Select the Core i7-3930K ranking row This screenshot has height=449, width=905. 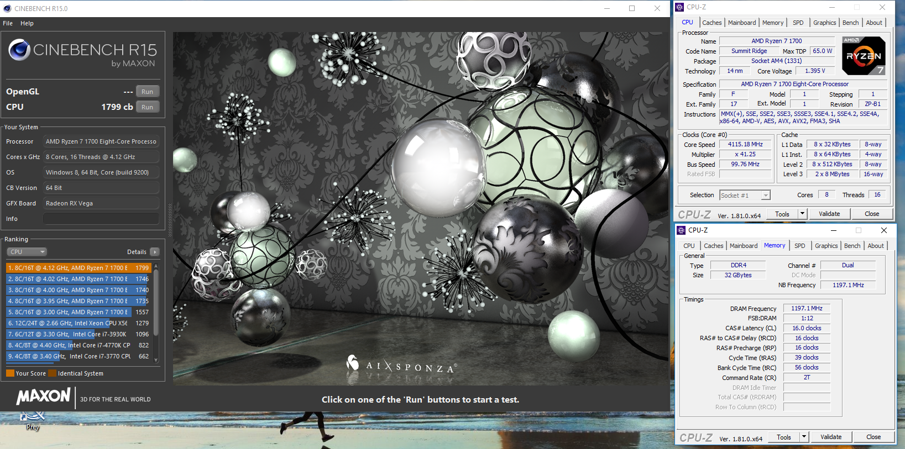click(79, 334)
